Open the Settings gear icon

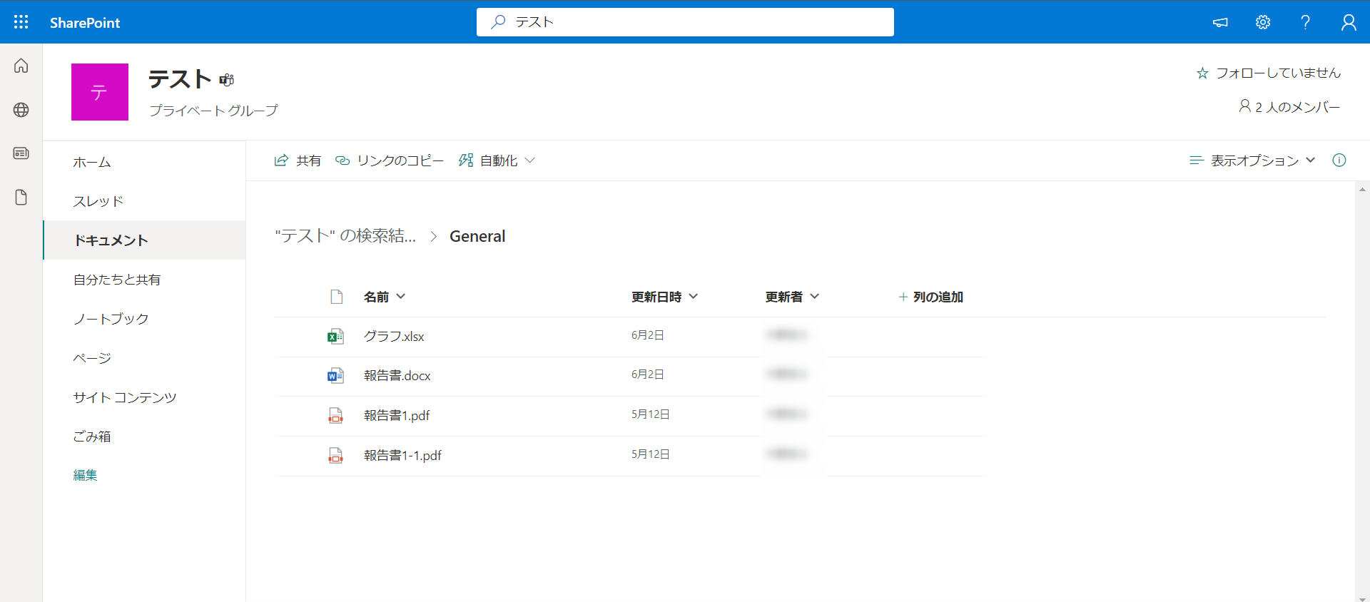pyautogui.click(x=1262, y=22)
